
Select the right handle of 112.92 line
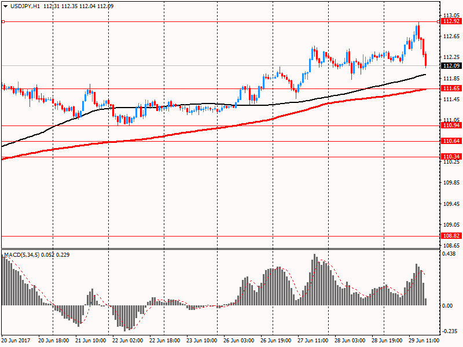pos(438,21)
